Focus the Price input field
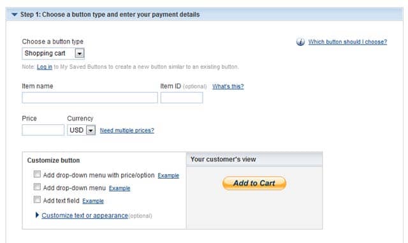Viewport: 408px width, 243px height. (x=43, y=130)
